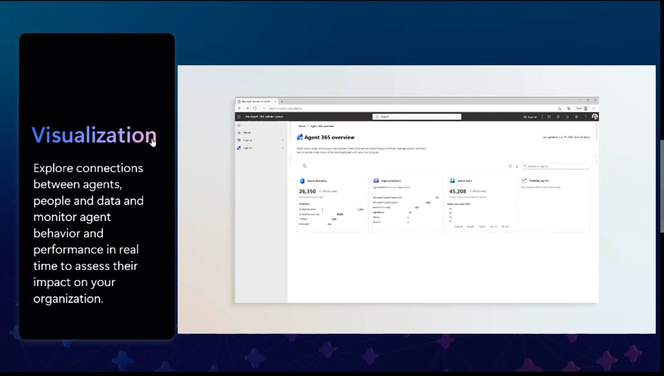
Task: Click the Search all agents field
Action: (x=556, y=166)
